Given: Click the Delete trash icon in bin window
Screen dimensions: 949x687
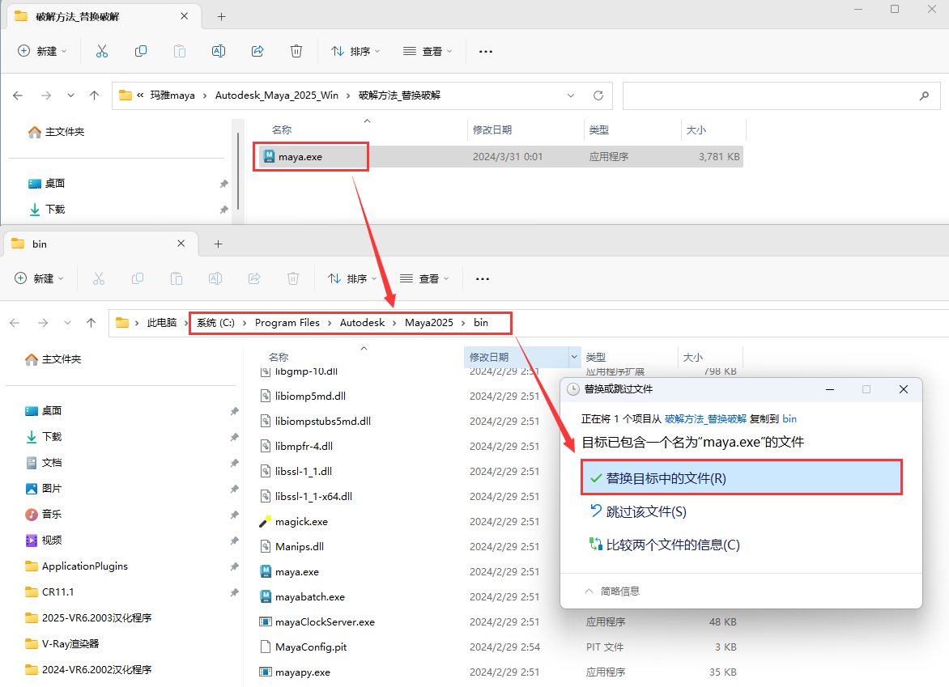Looking at the screenshot, I should click(293, 278).
